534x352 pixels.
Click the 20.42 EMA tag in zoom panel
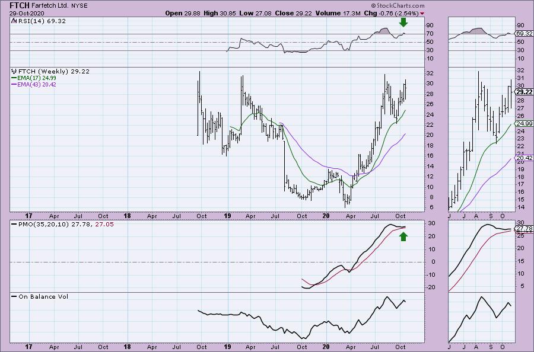click(x=524, y=158)
